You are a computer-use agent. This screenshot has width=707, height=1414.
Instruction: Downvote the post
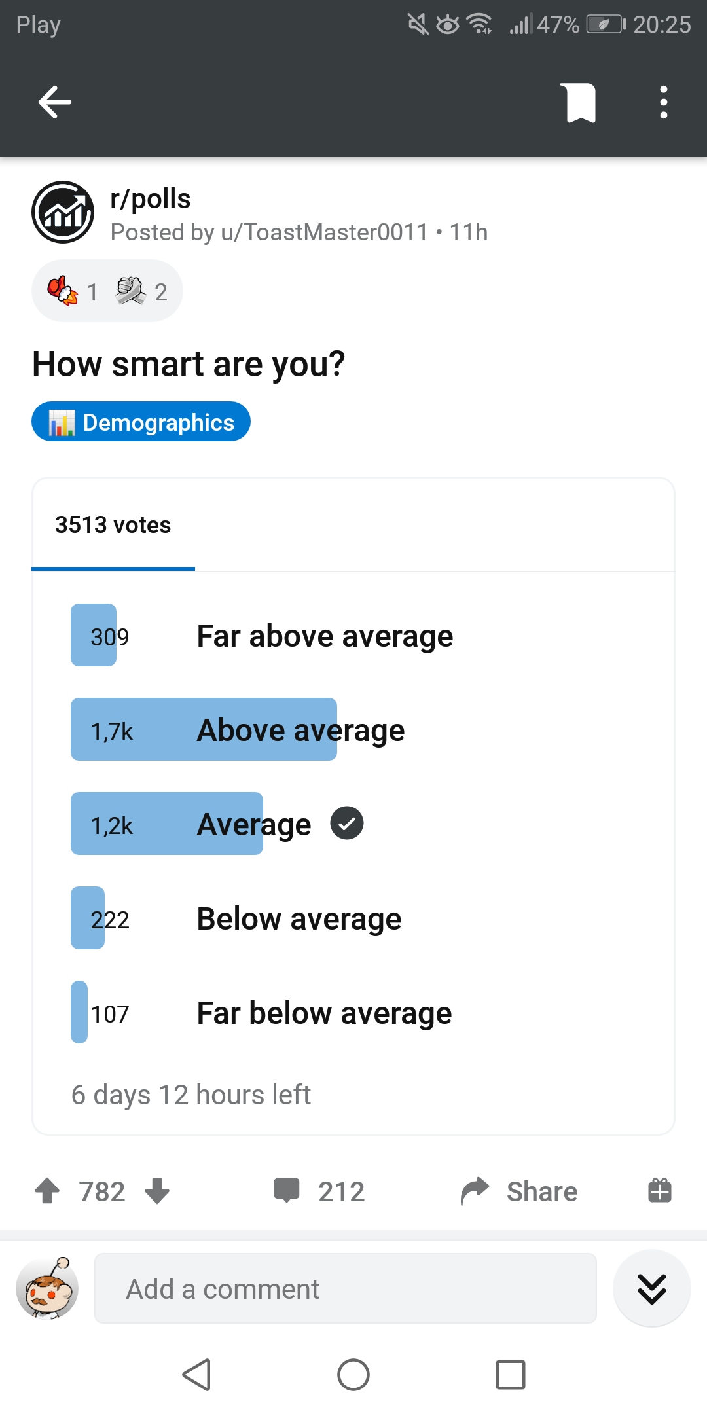click(157, 1191)
